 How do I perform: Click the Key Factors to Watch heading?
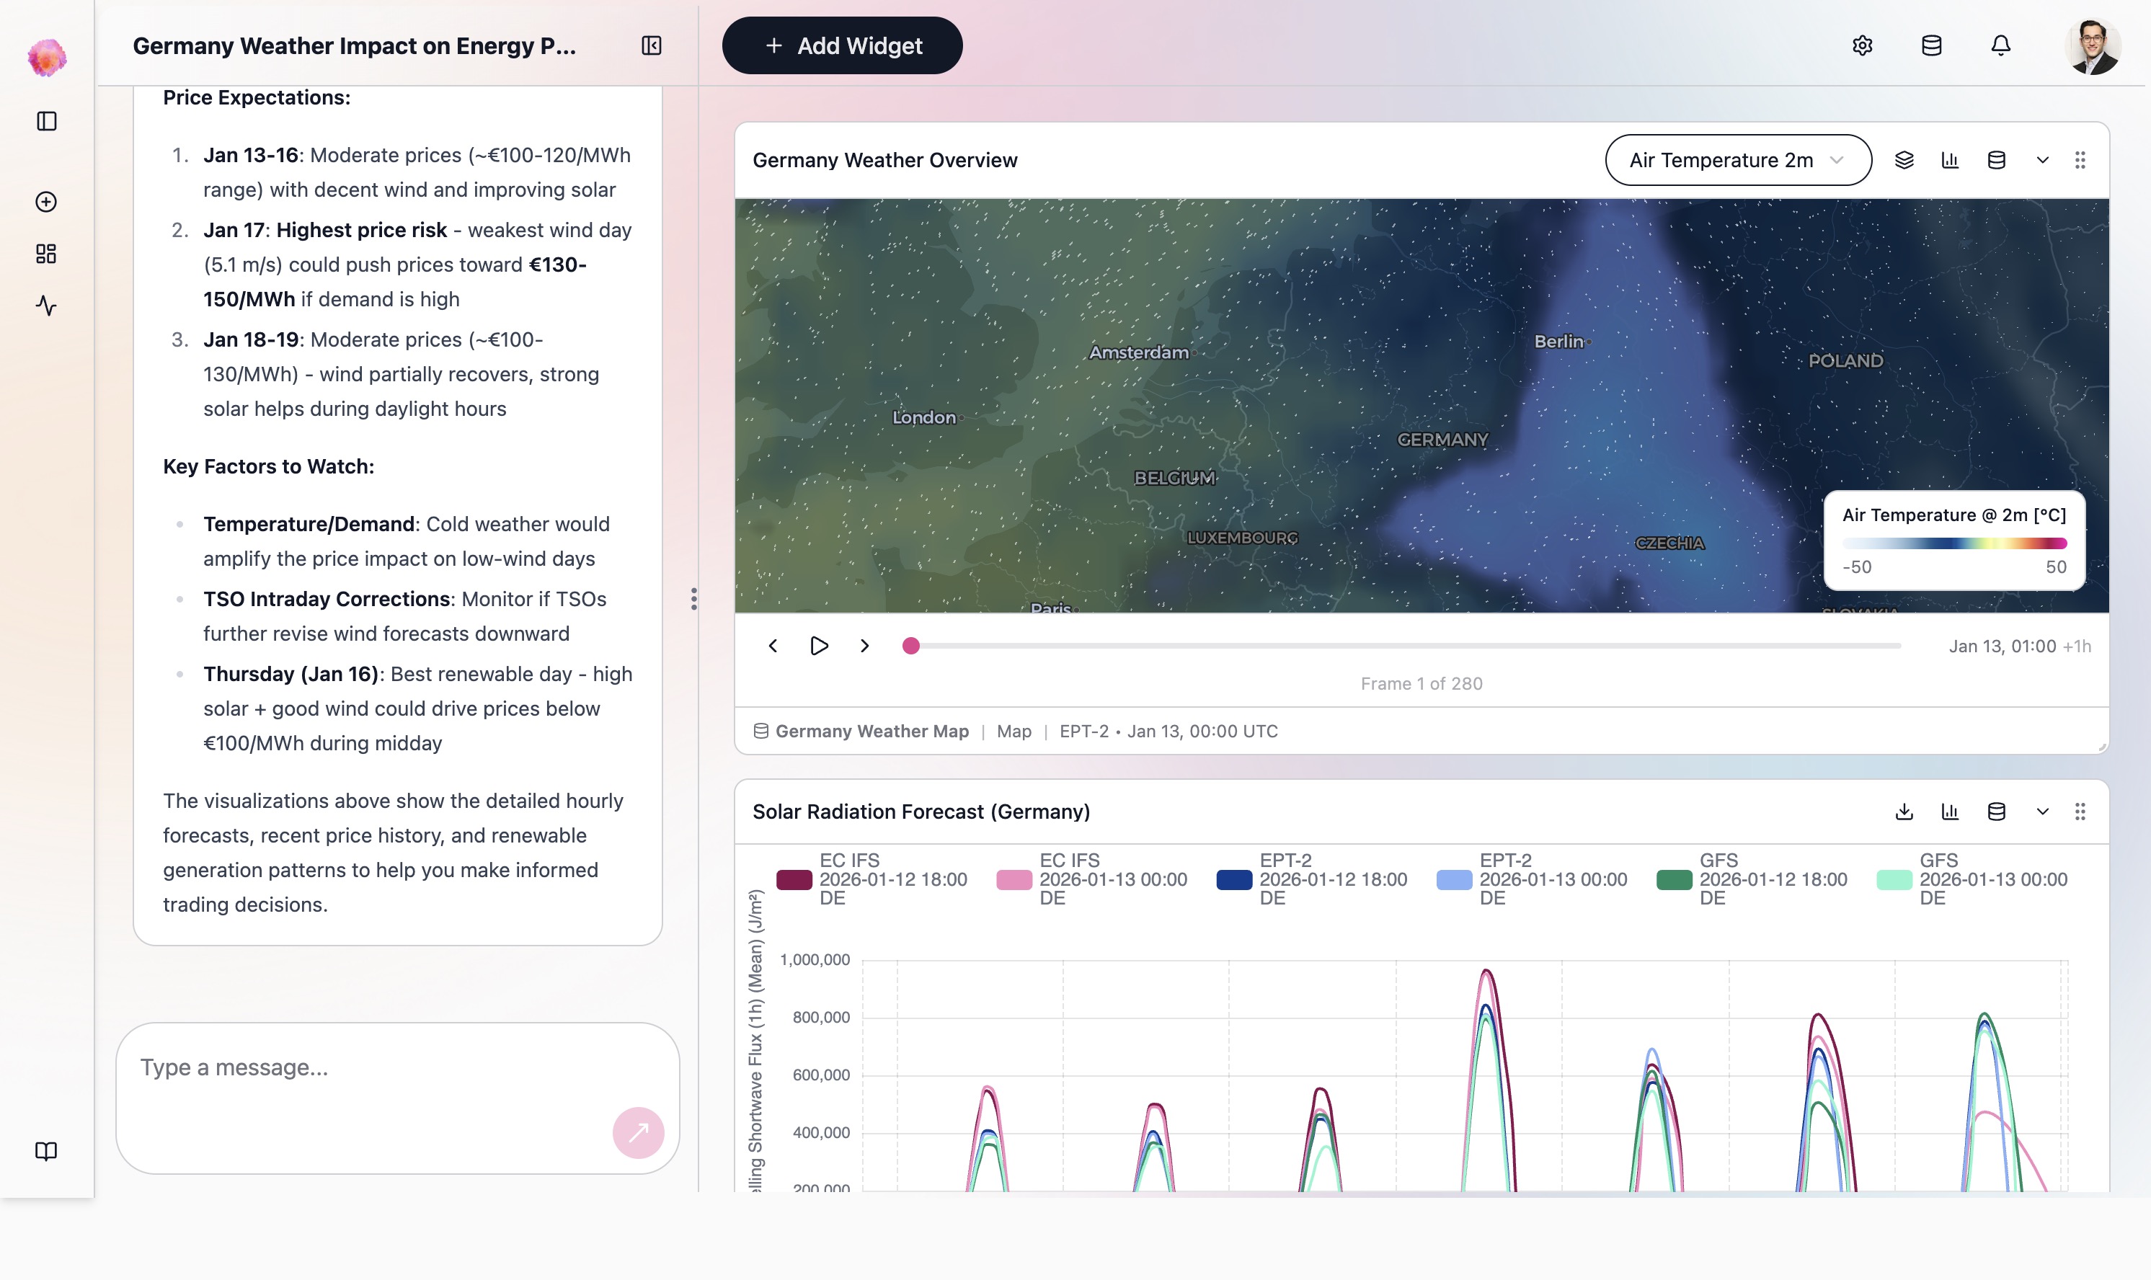coord(268,466)
